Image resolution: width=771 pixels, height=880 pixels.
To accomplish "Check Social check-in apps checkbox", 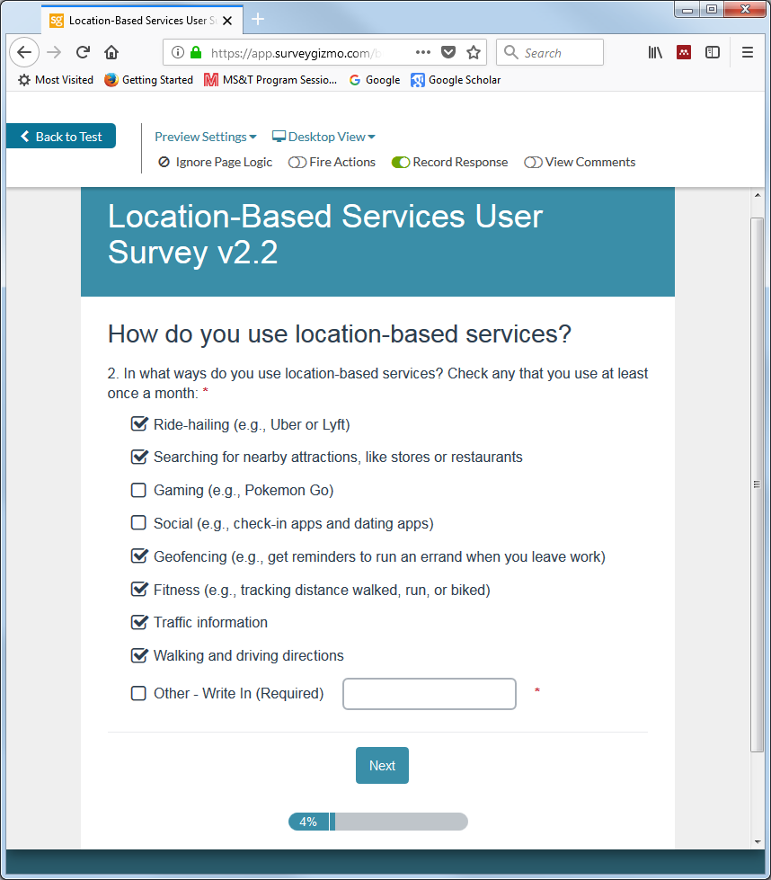I will point(138,522).
